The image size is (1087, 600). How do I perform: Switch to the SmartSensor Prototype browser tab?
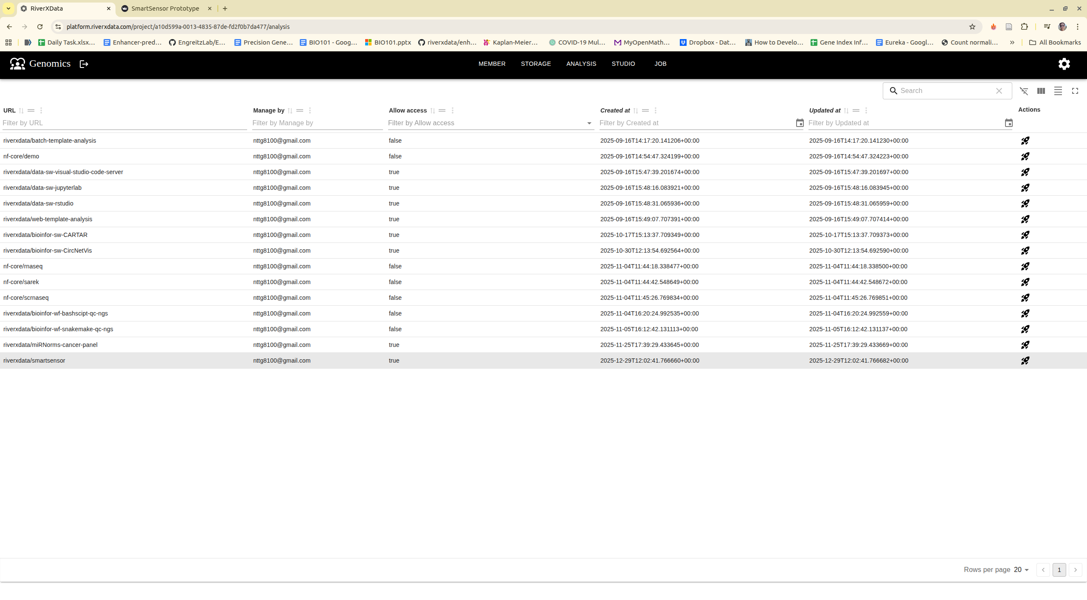[x=165, y=8]
